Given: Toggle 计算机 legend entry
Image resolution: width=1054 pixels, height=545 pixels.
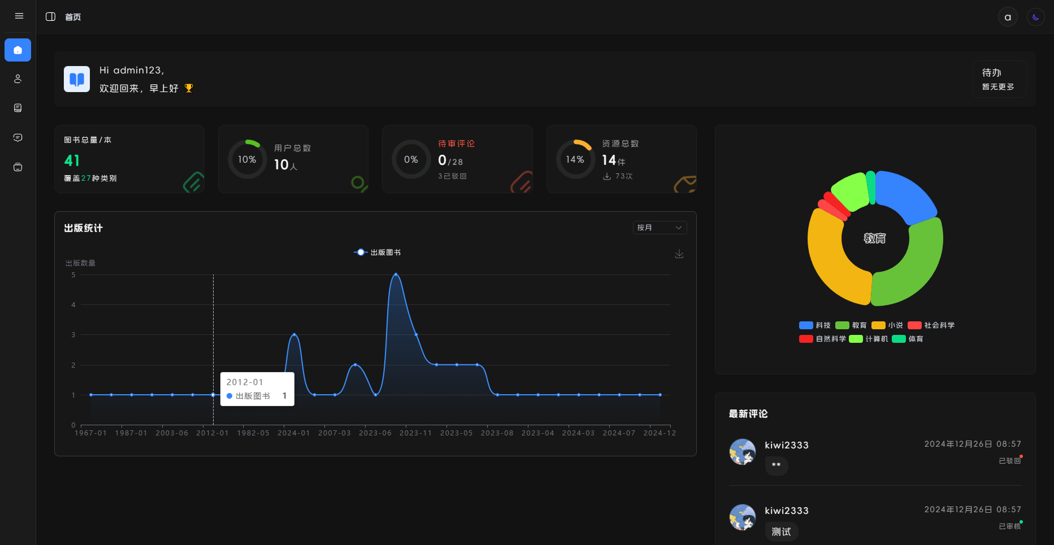Looking at the screenshot, I should (869, 339).
